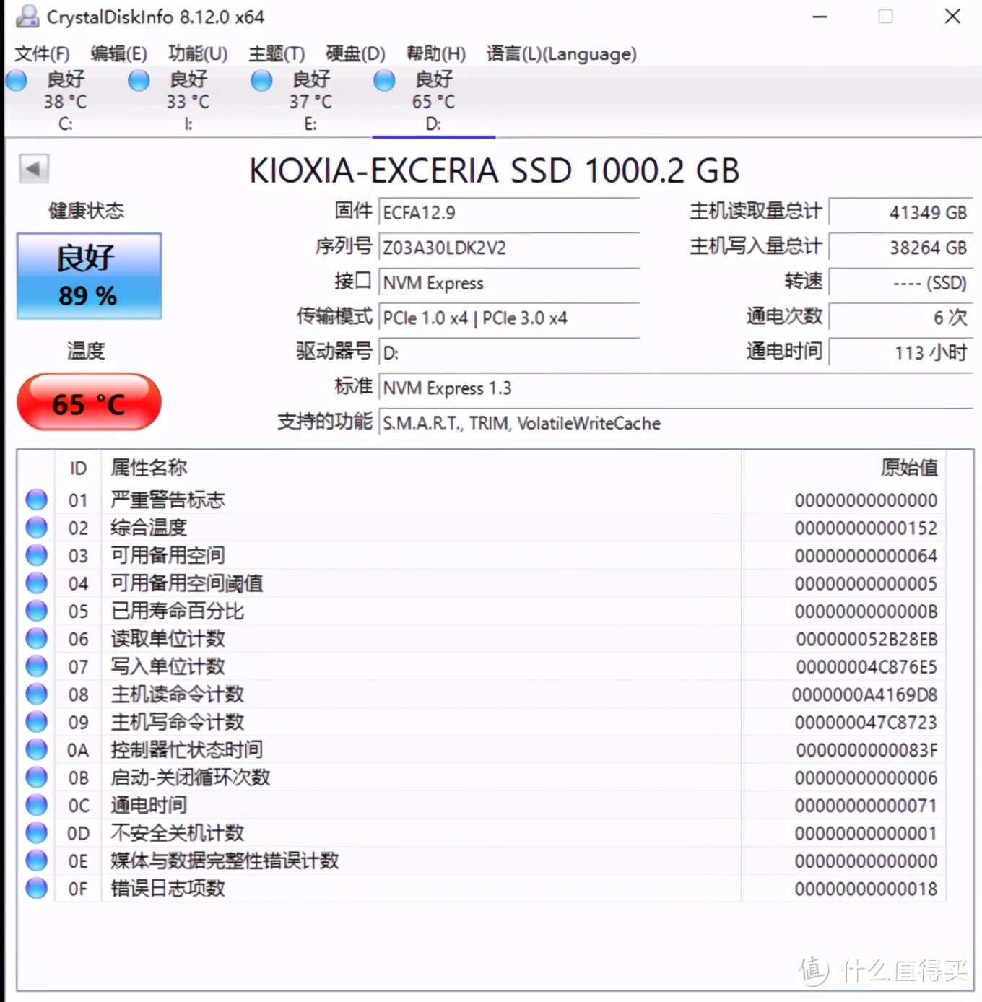This screenshot has height=1002, width=982.
Task: Click the D: drive health status indicator
Action: 383,81
